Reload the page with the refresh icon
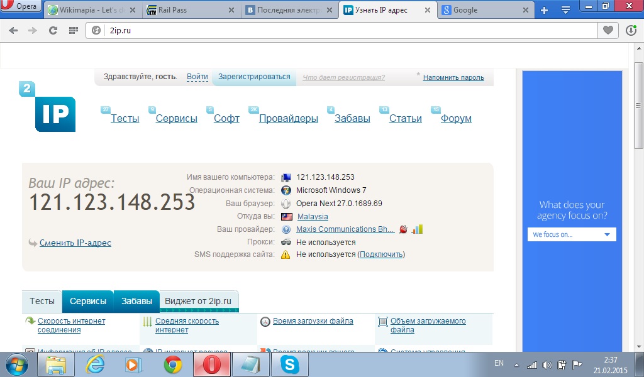This screenshot has height=377, width=644. (53, 30)
